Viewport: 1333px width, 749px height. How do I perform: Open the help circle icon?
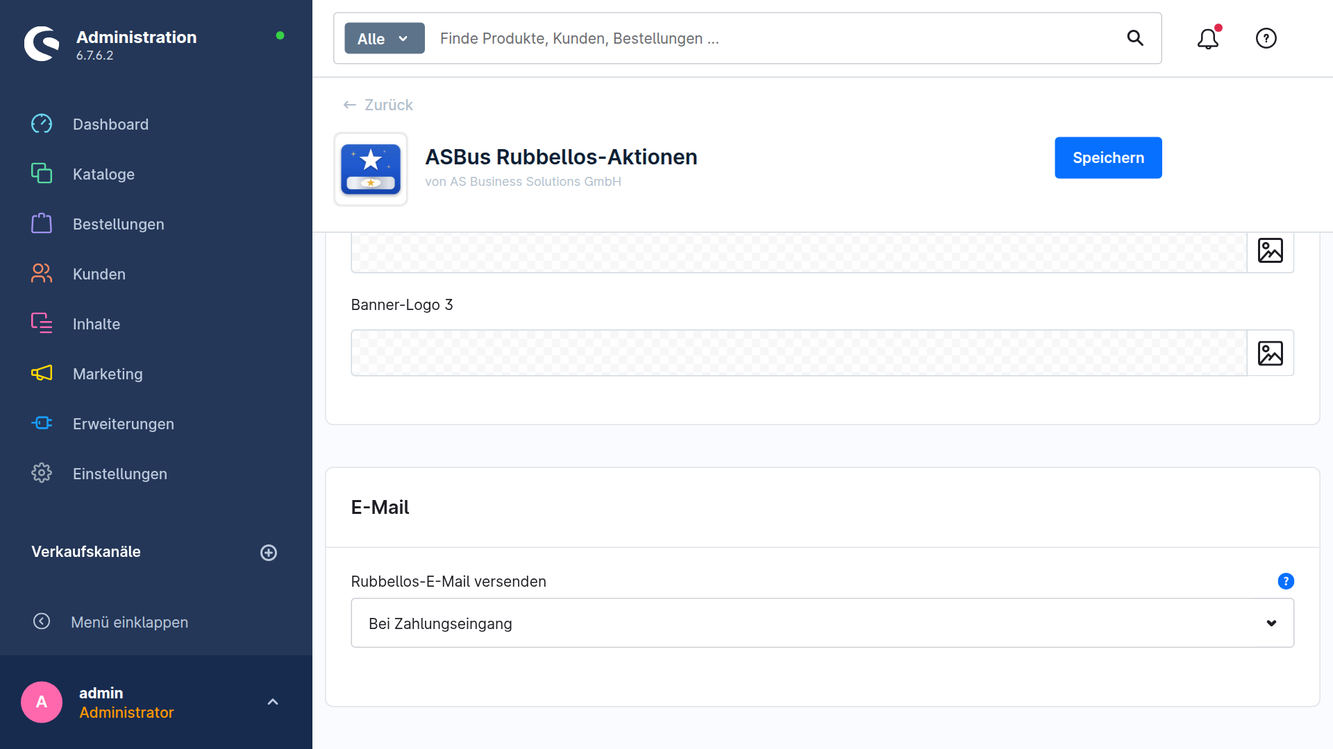[x=1266, y=38]
